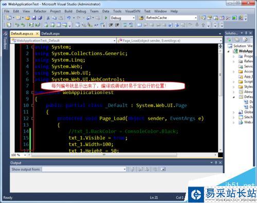
Task: Expand the Properties node in Solution Explorer
Action: pos(234,56)
